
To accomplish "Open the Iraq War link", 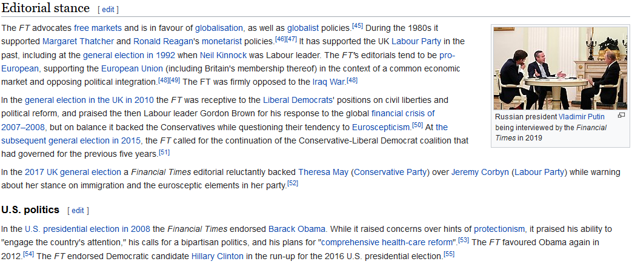I will [329, 82].
